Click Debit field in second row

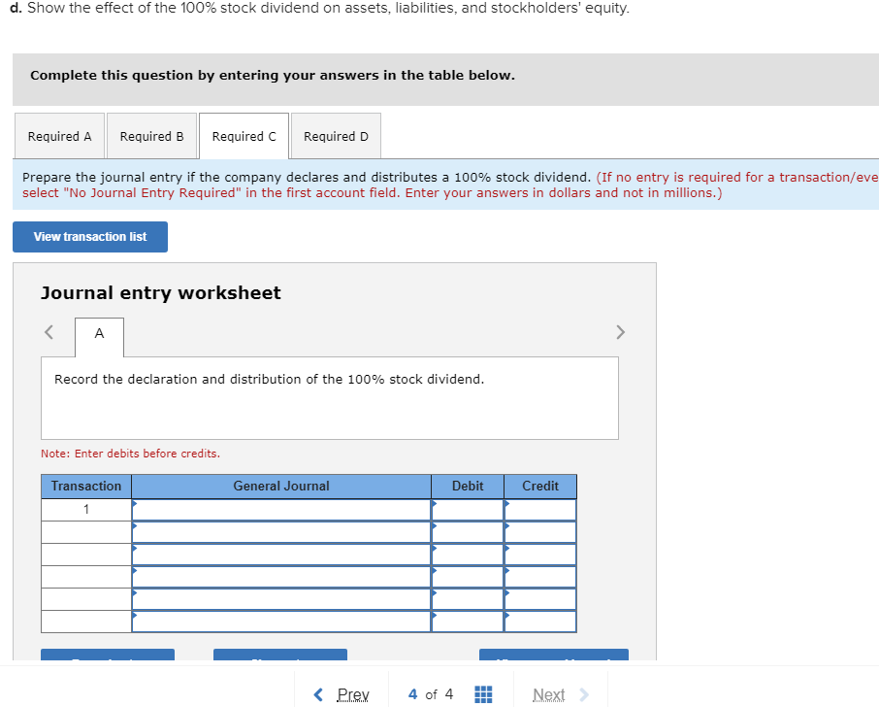click(x=468, y=532)
